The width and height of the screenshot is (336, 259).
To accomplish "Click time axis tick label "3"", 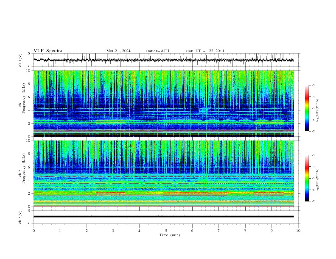I will [x=113, y=231].
